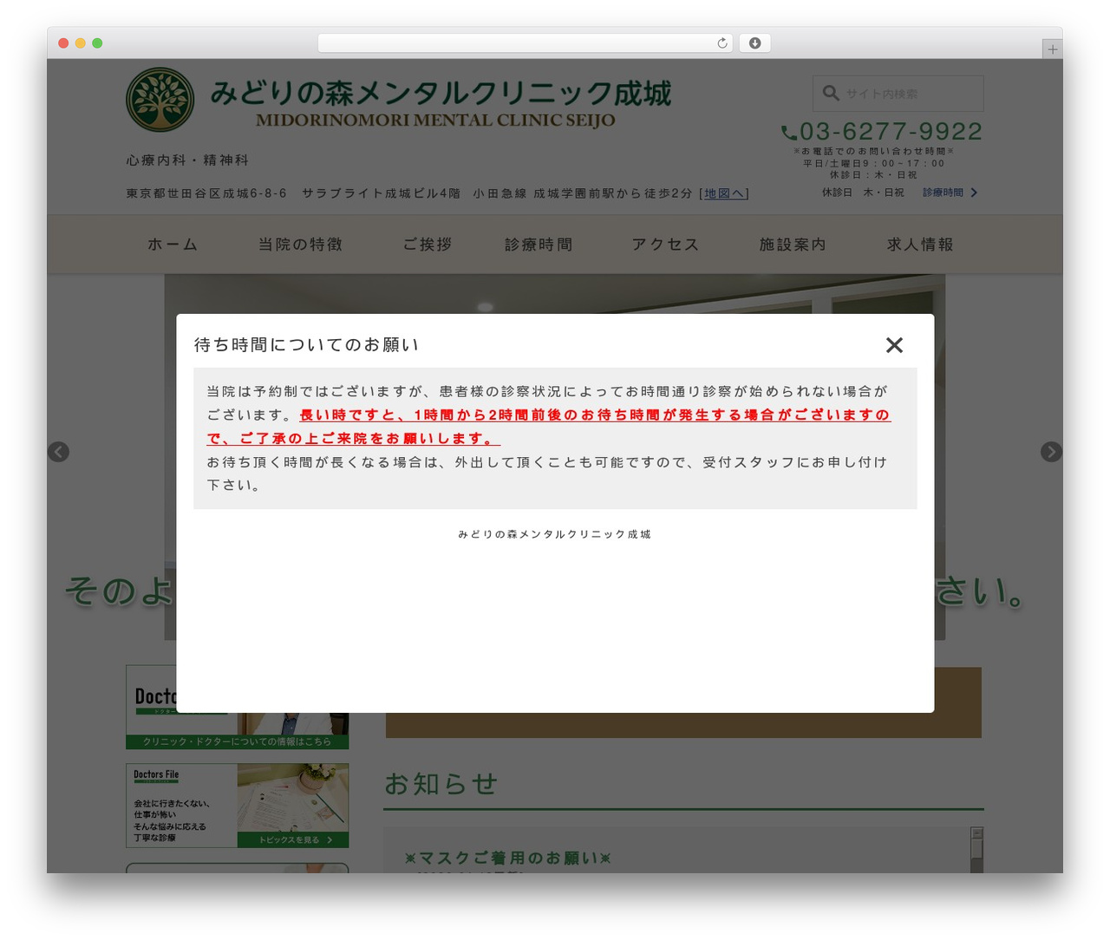The width and height of the screenshot is (1110, 940).
Task: Click the phone number 03-6277-9922
Action: [x=891, y=132]
